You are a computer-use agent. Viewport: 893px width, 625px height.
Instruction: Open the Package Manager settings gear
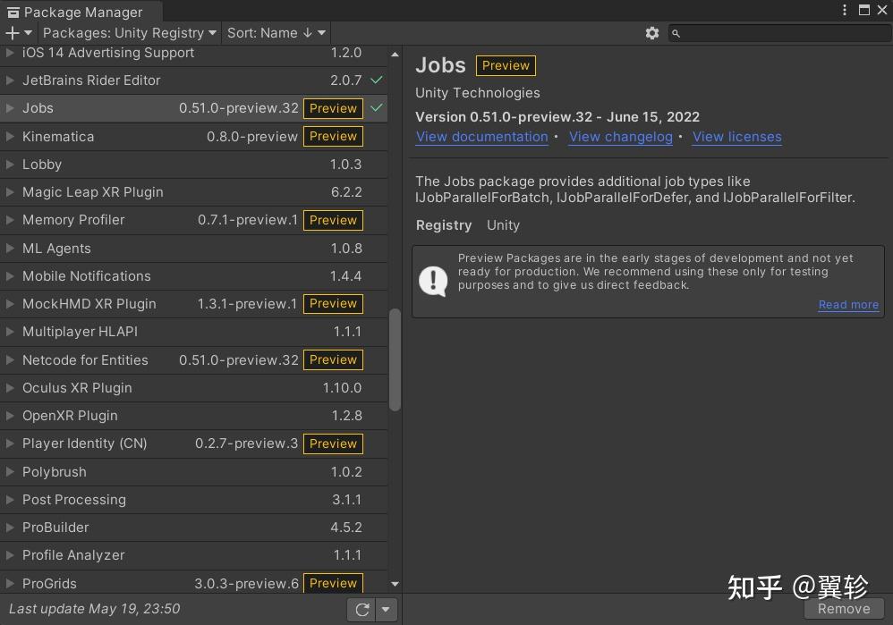tap(652, 33)
